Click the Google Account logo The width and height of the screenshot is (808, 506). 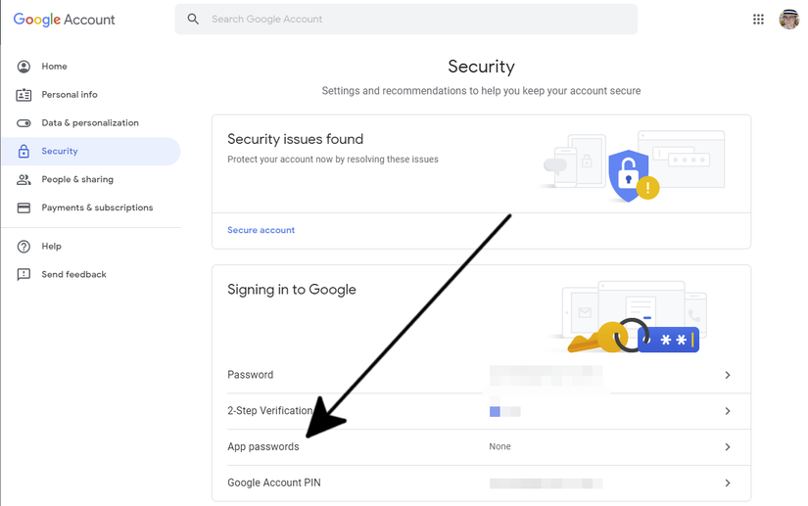(64, 20)
